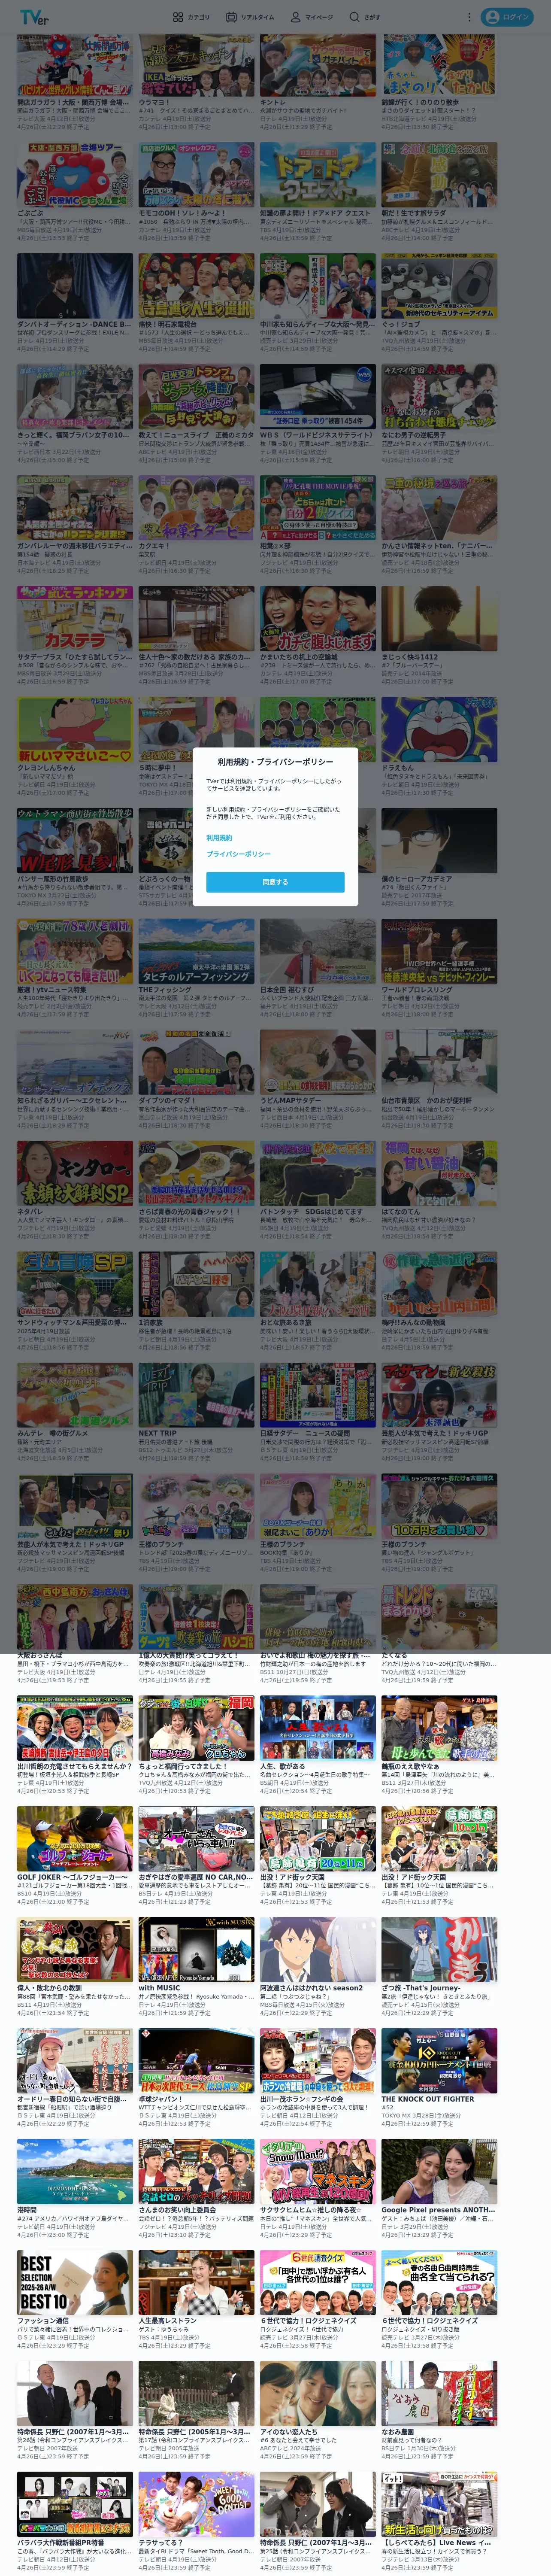This screenshot has width=551, height=2576.
Task: Open the マイページ person icon
Action: click(296, 17)
